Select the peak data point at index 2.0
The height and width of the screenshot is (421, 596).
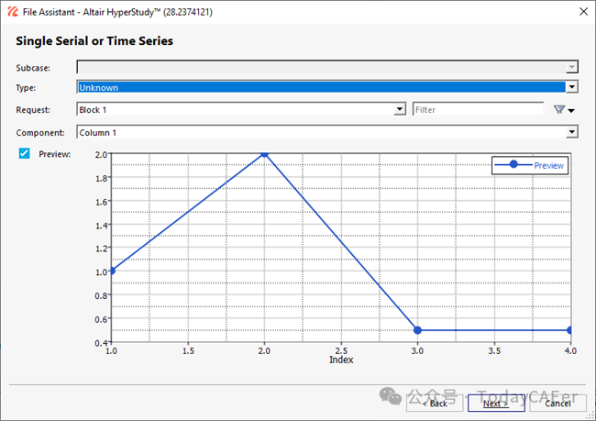[264, 154]
